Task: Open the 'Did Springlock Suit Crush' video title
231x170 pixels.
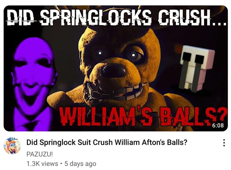Action: click(x=107, y=142)
